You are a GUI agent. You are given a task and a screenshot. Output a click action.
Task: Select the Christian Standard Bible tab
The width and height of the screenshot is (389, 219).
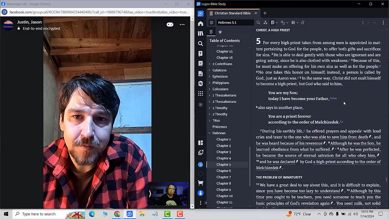pos(232,13)
